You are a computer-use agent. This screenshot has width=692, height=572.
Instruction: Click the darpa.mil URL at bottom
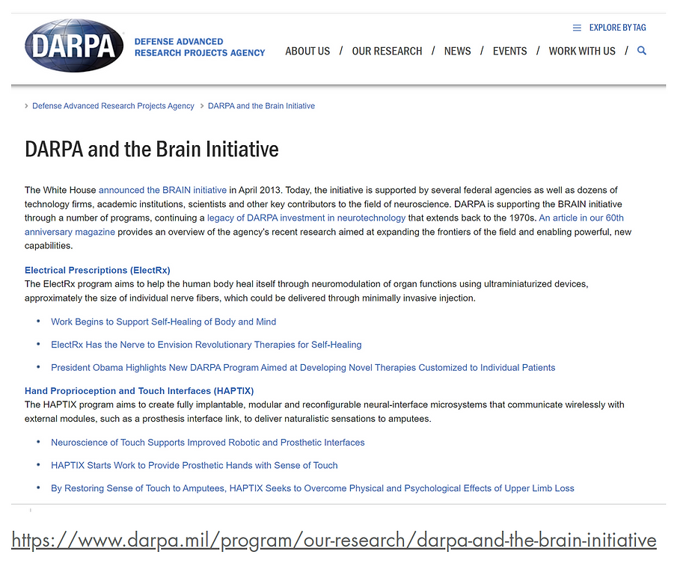tap(334, 540)
